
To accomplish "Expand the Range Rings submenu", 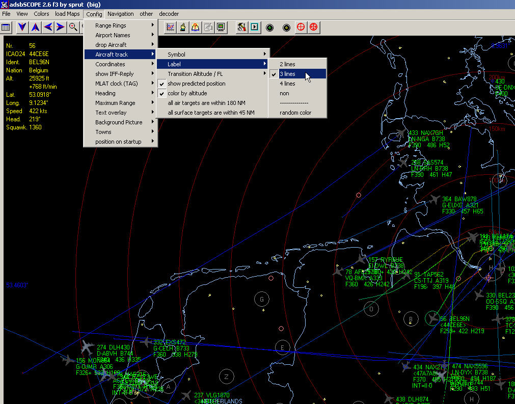I will (121, 25).
